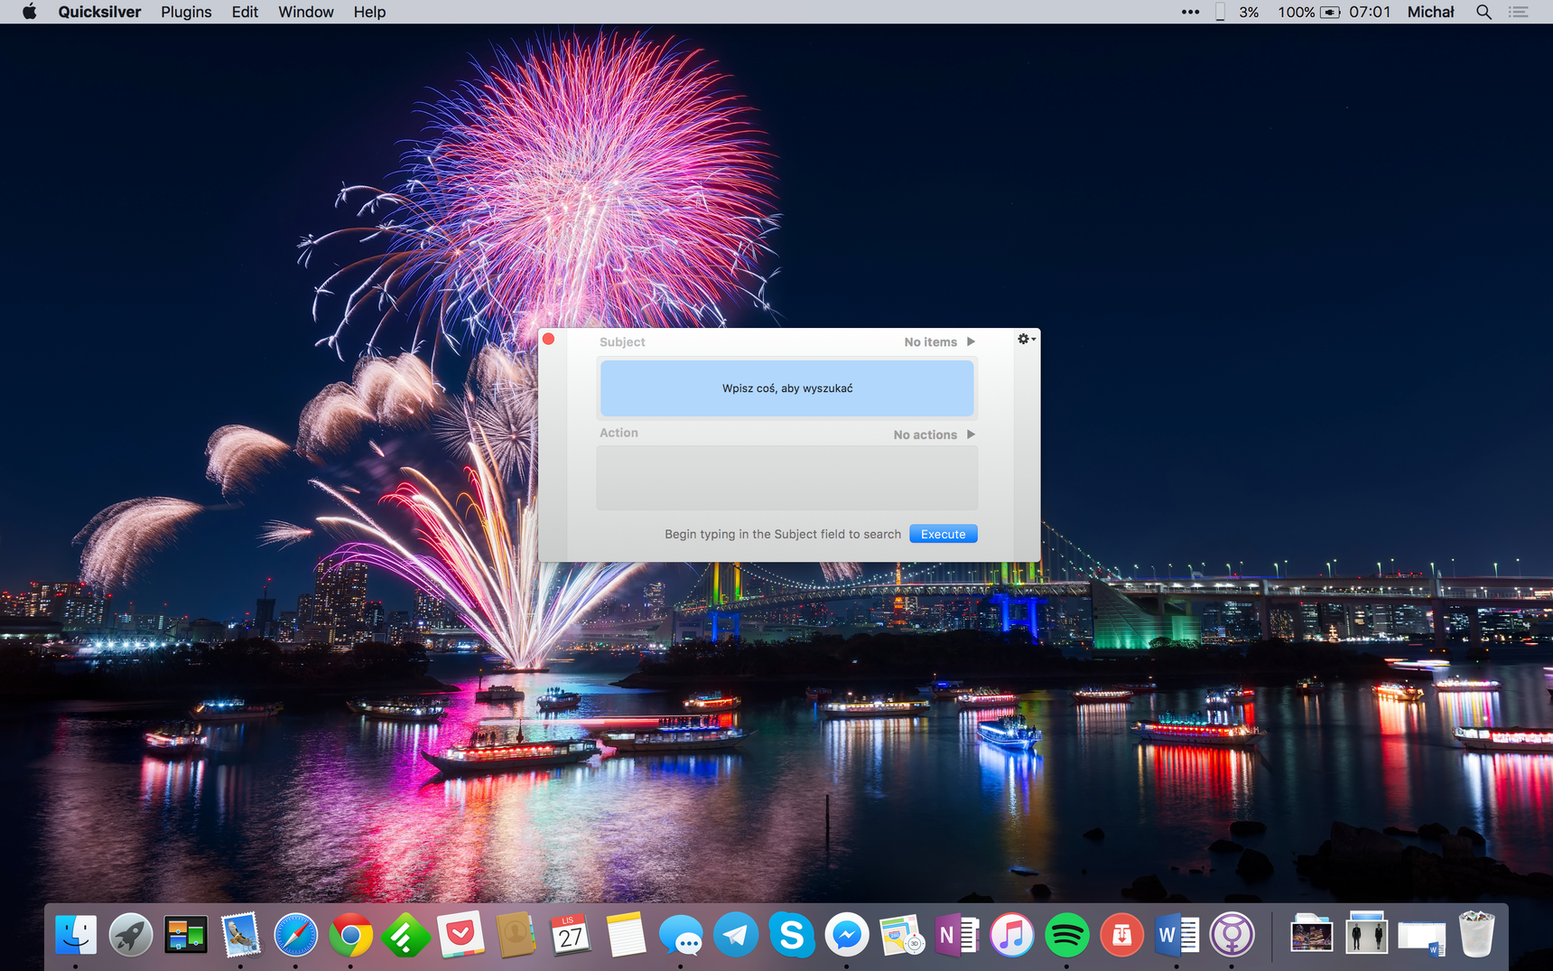Open Feedly green icon in Dock

[x=406, y=935]
